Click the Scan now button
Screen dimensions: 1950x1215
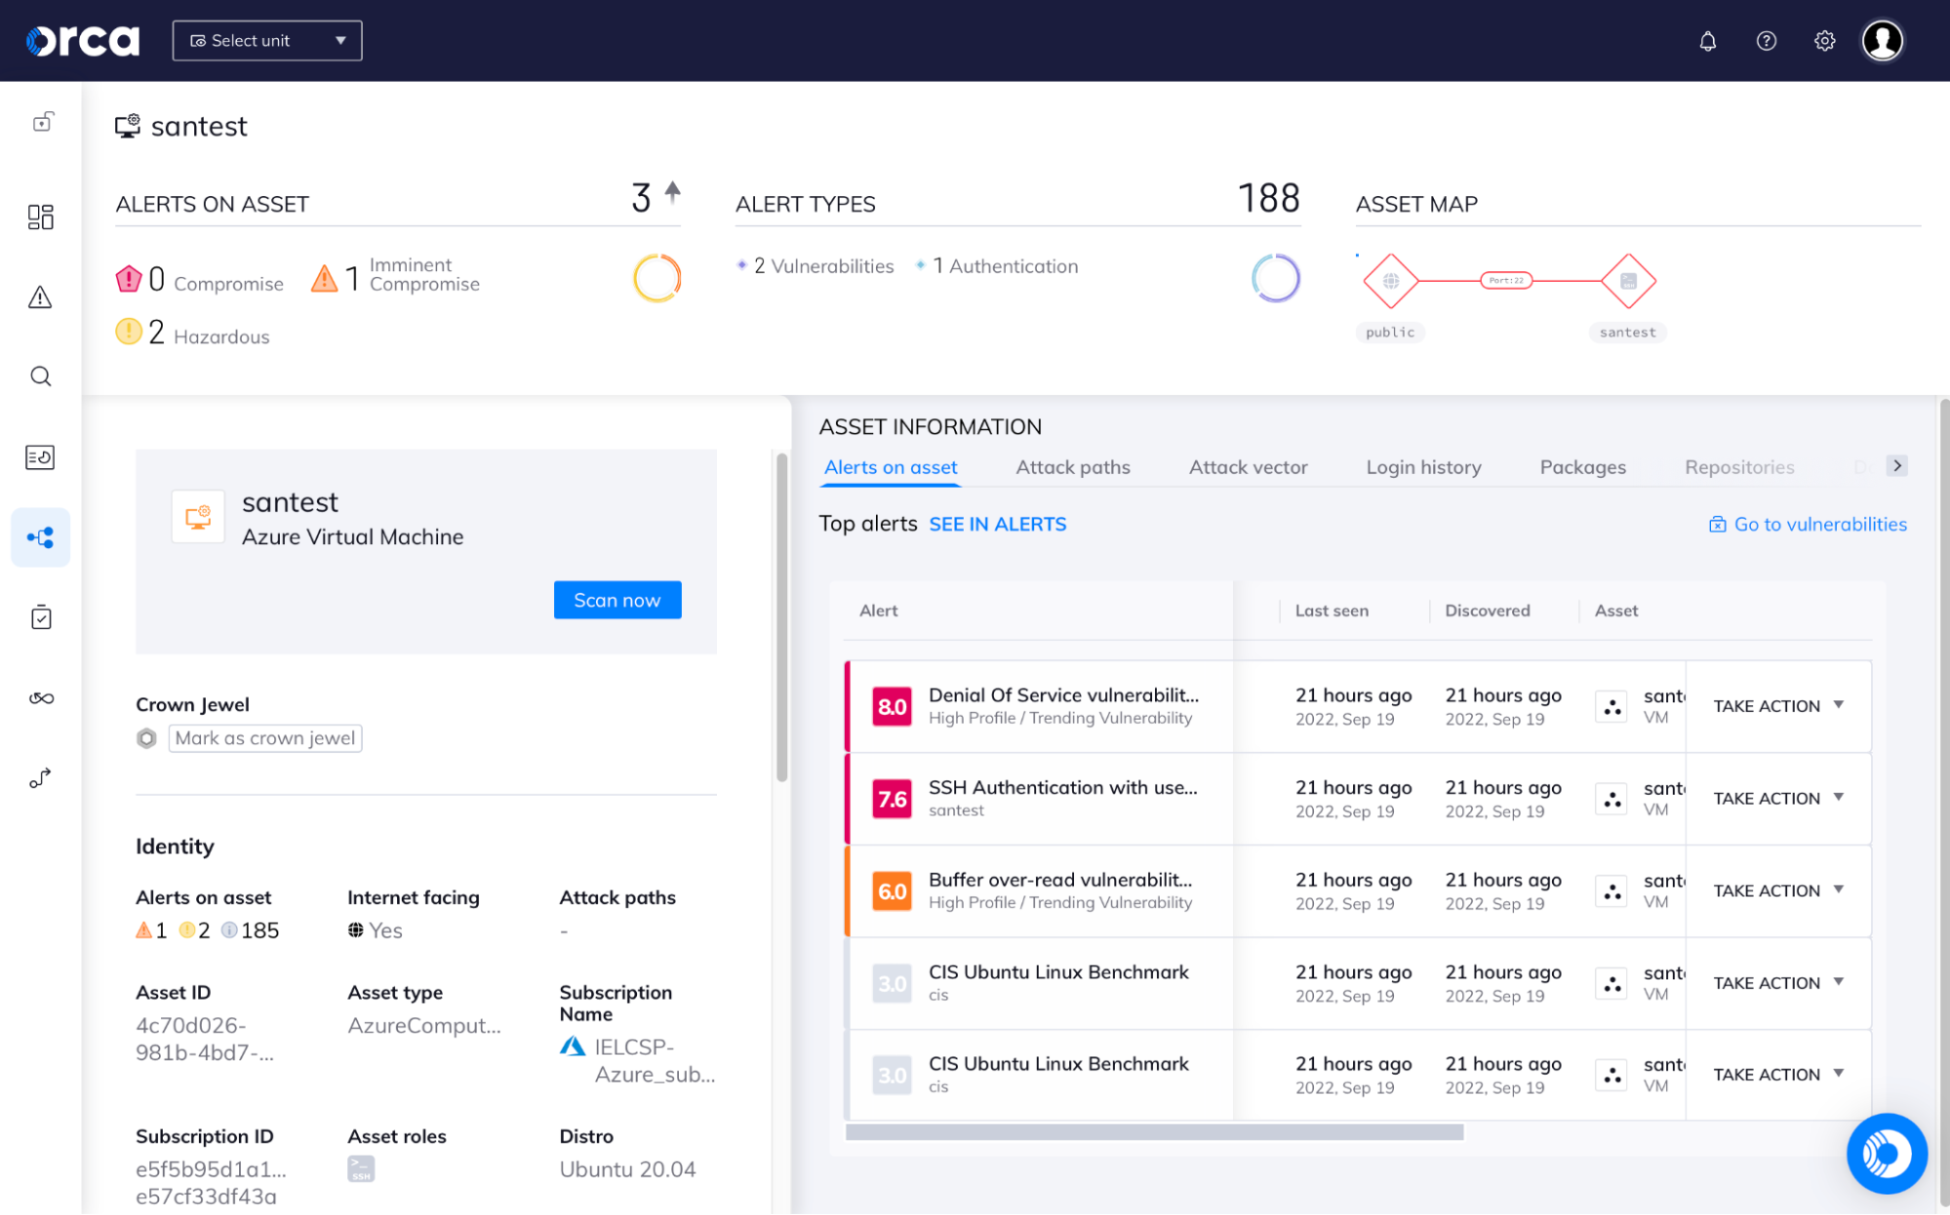(617, 600)
